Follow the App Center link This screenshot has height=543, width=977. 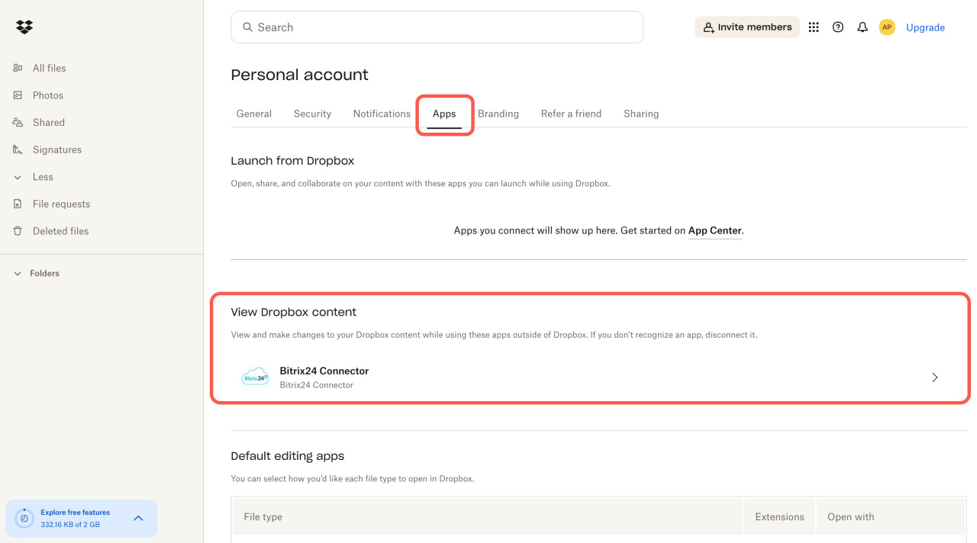[715, 230]
